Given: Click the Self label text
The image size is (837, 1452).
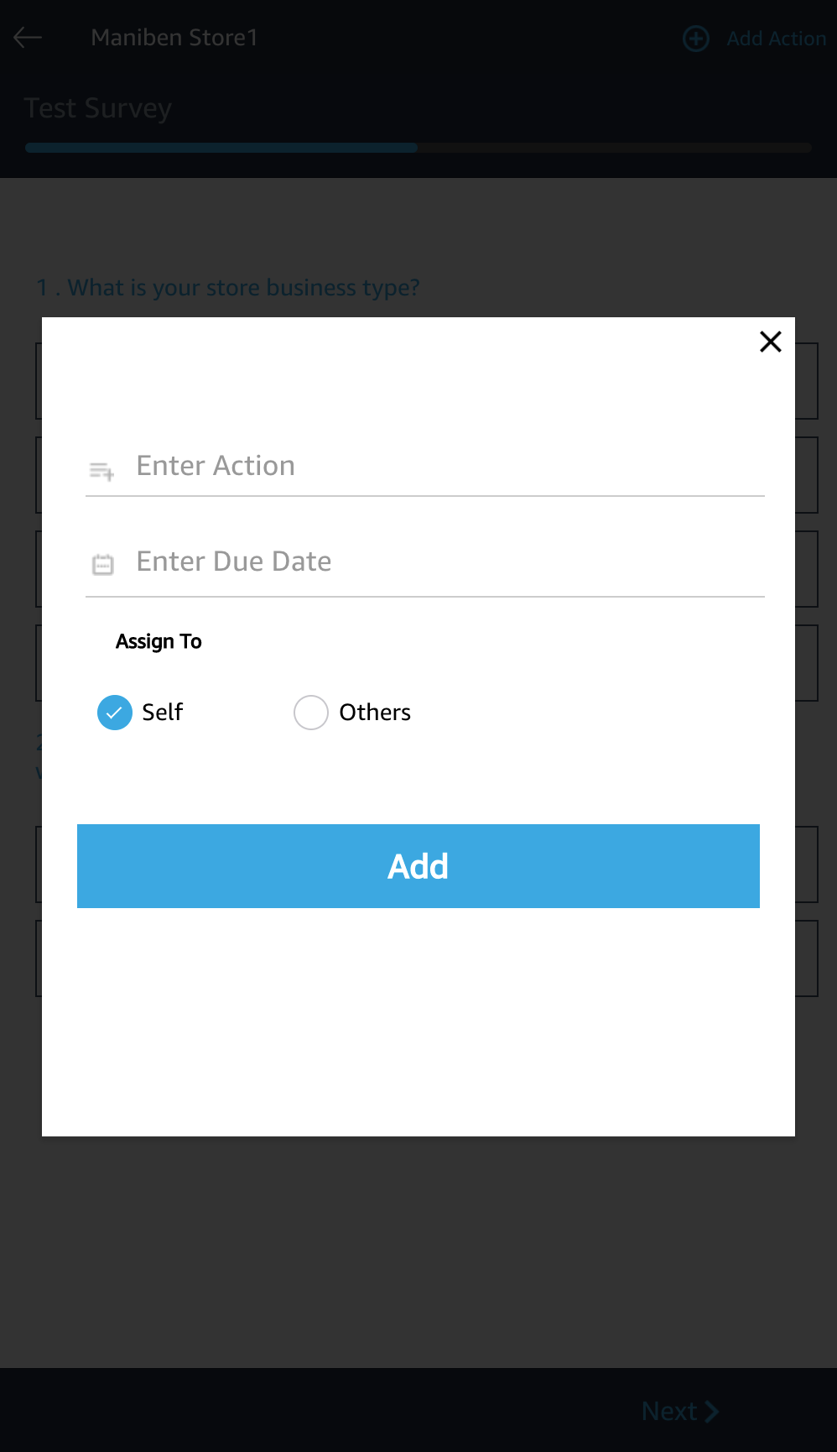Looking at the screenshot, I should point(163,713).
